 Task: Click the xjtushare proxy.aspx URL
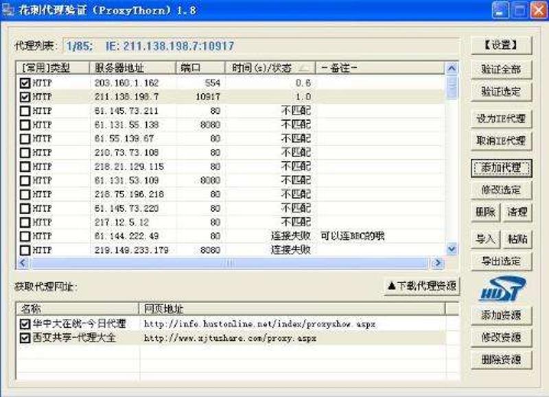coord(230,338)
